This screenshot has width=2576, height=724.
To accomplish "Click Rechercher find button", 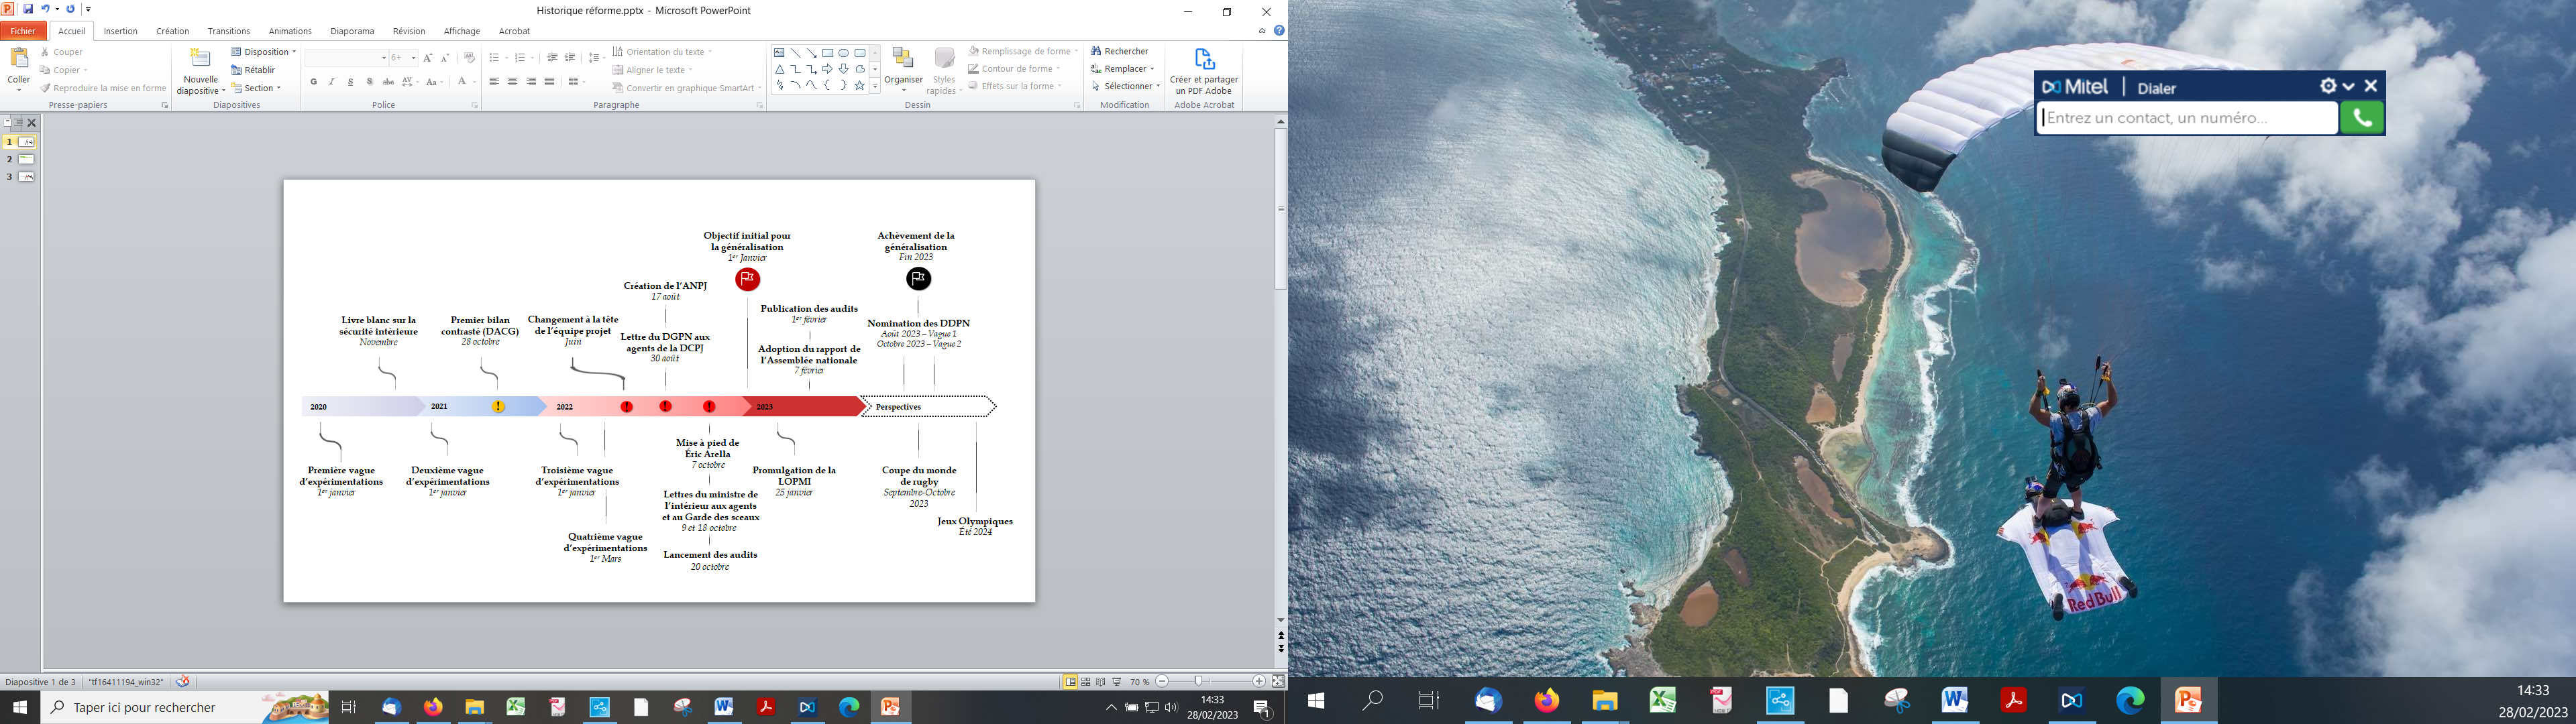I will pos(1120,51).
